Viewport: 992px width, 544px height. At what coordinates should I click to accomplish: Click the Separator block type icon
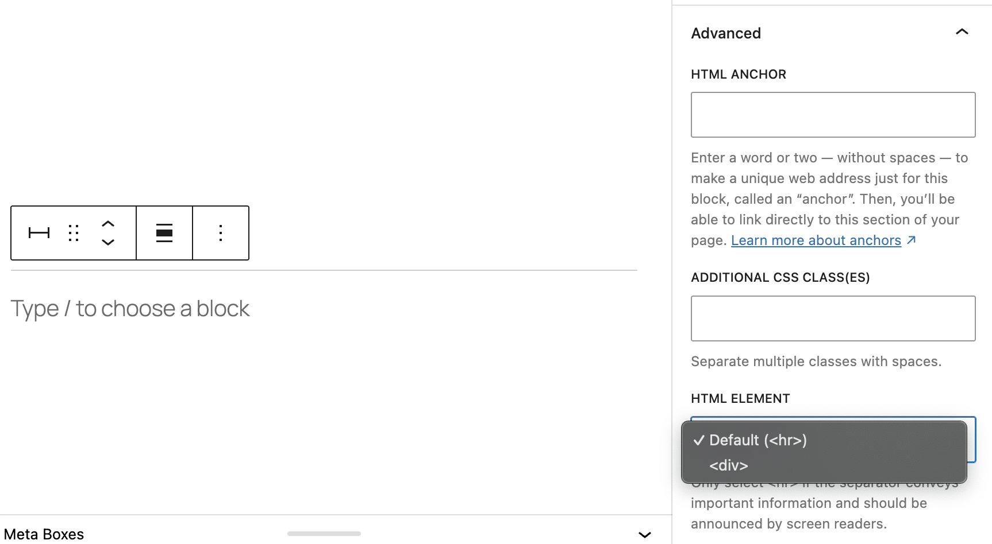point(38,233)
